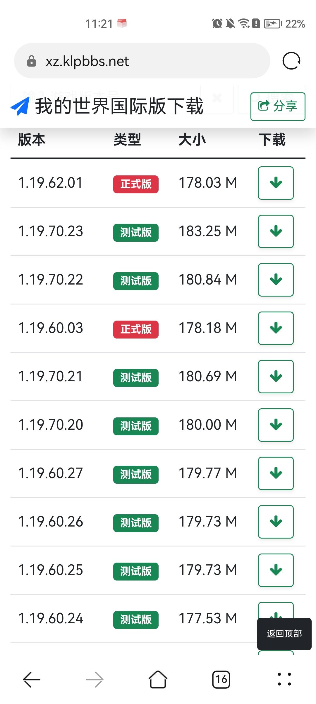Reload the page with refresh icon

tap(291, 61)
